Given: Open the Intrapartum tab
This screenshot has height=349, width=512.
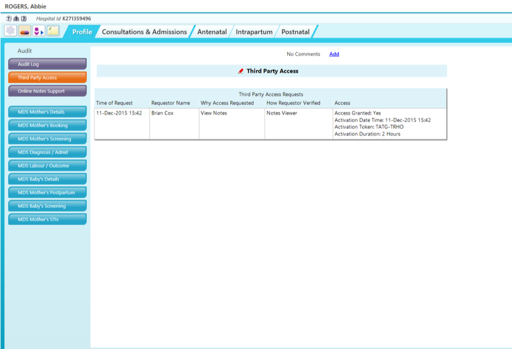Looking at the screenshot, I should 254,31.
